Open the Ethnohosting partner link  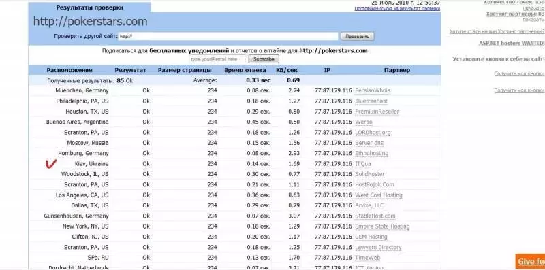pyautogui.click(x=371, y=154)
